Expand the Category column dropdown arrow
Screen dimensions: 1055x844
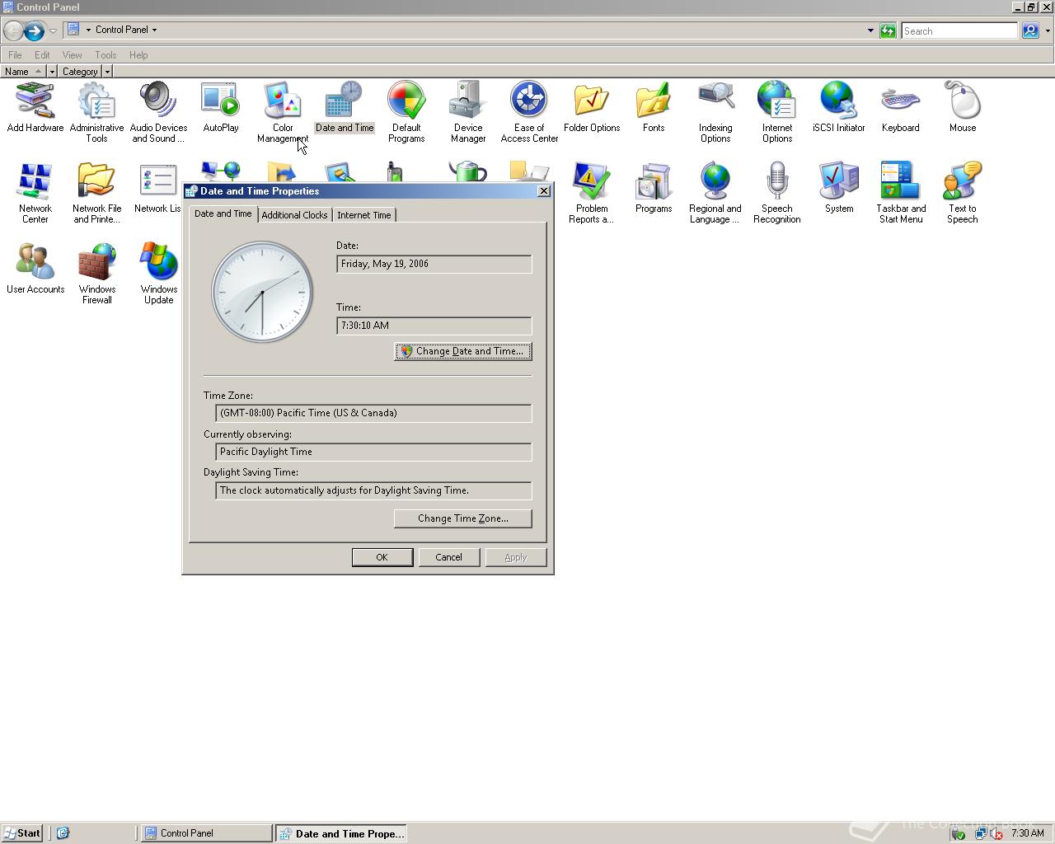point(107,72)
